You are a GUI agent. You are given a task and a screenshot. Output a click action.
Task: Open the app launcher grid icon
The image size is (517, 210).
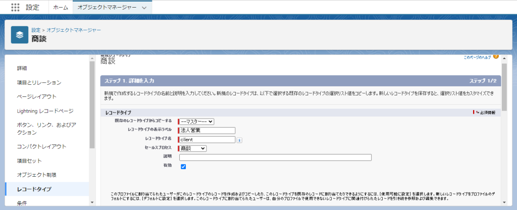[15, 8]
